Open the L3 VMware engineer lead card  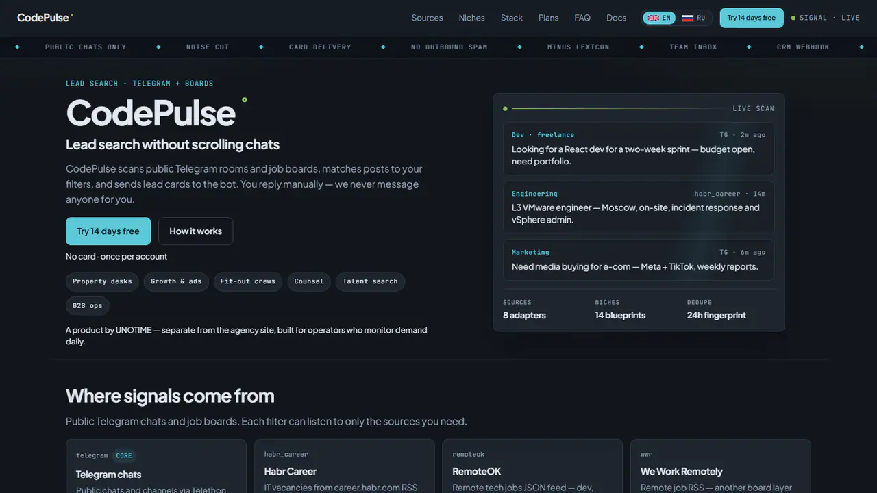click(x=639, y=207)
